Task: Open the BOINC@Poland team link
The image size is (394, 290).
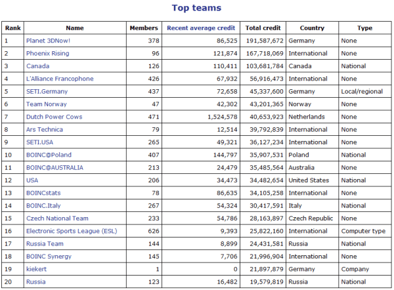Action: point(49,155)
